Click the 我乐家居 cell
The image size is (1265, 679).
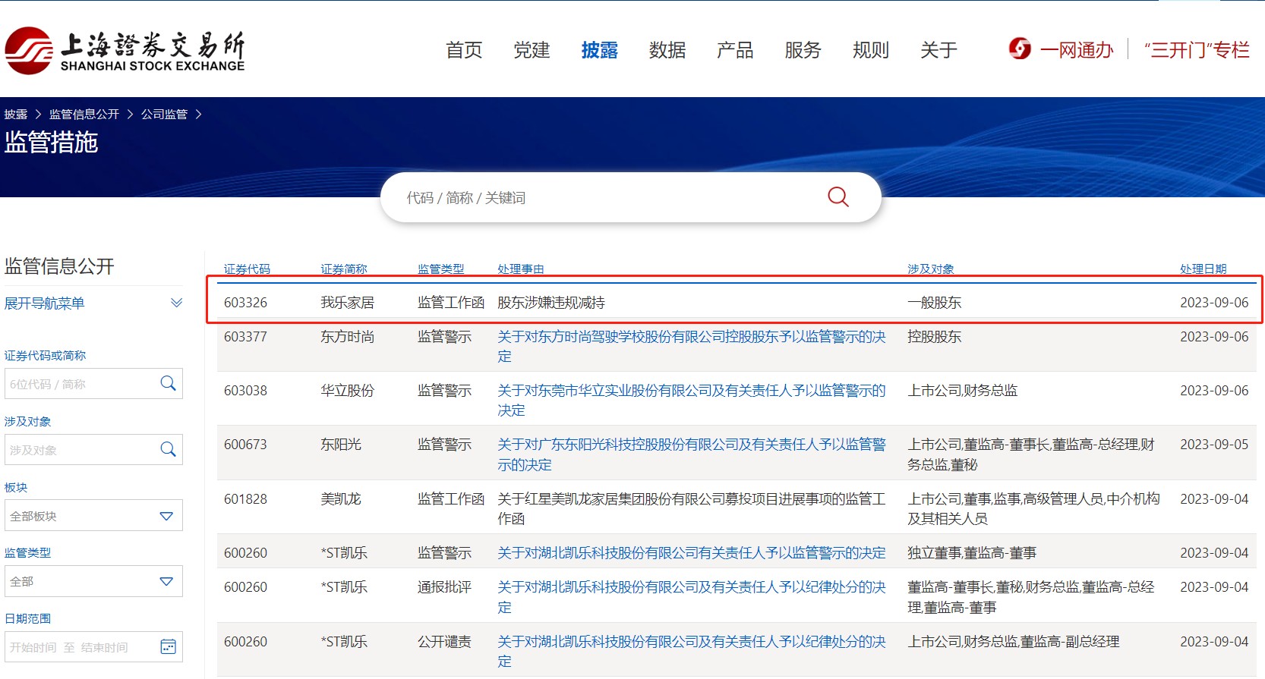coord(347,303)
